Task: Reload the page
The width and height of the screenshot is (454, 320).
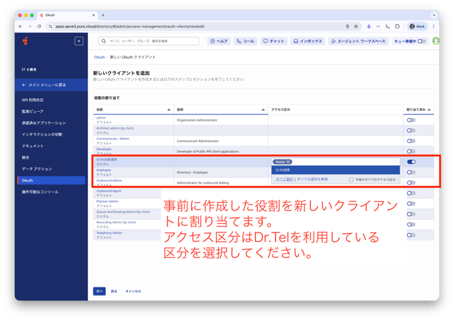Action: (39, 26)
